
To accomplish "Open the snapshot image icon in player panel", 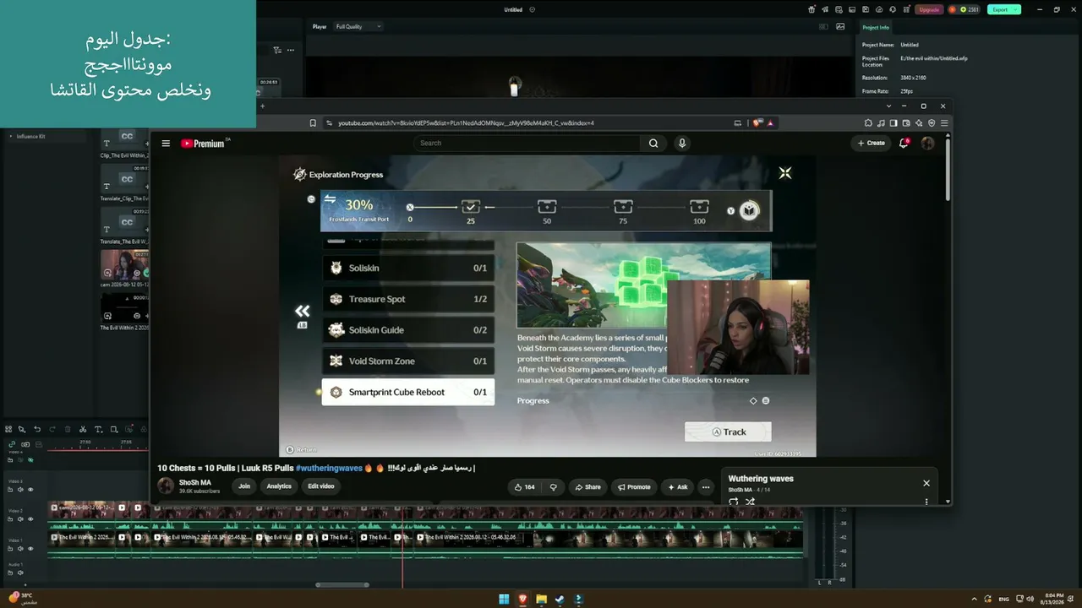I will pos(840,26).
